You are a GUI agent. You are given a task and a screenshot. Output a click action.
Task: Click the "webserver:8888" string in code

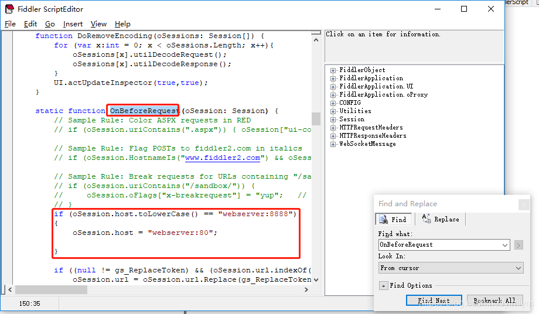pyautogui.click(x=255, y=214)
